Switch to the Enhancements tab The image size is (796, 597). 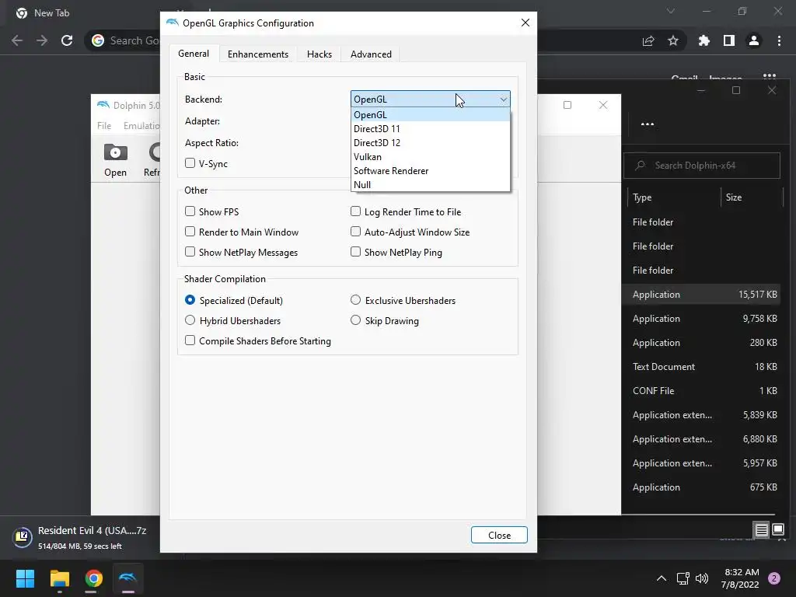pyautogui.click(x=258, y=54)
